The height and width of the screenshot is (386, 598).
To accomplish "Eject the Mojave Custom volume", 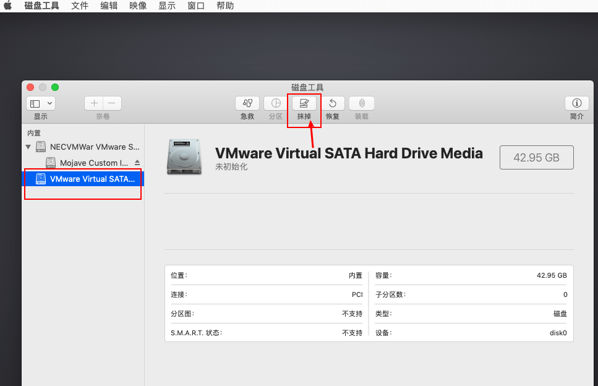I will point(137,163).
